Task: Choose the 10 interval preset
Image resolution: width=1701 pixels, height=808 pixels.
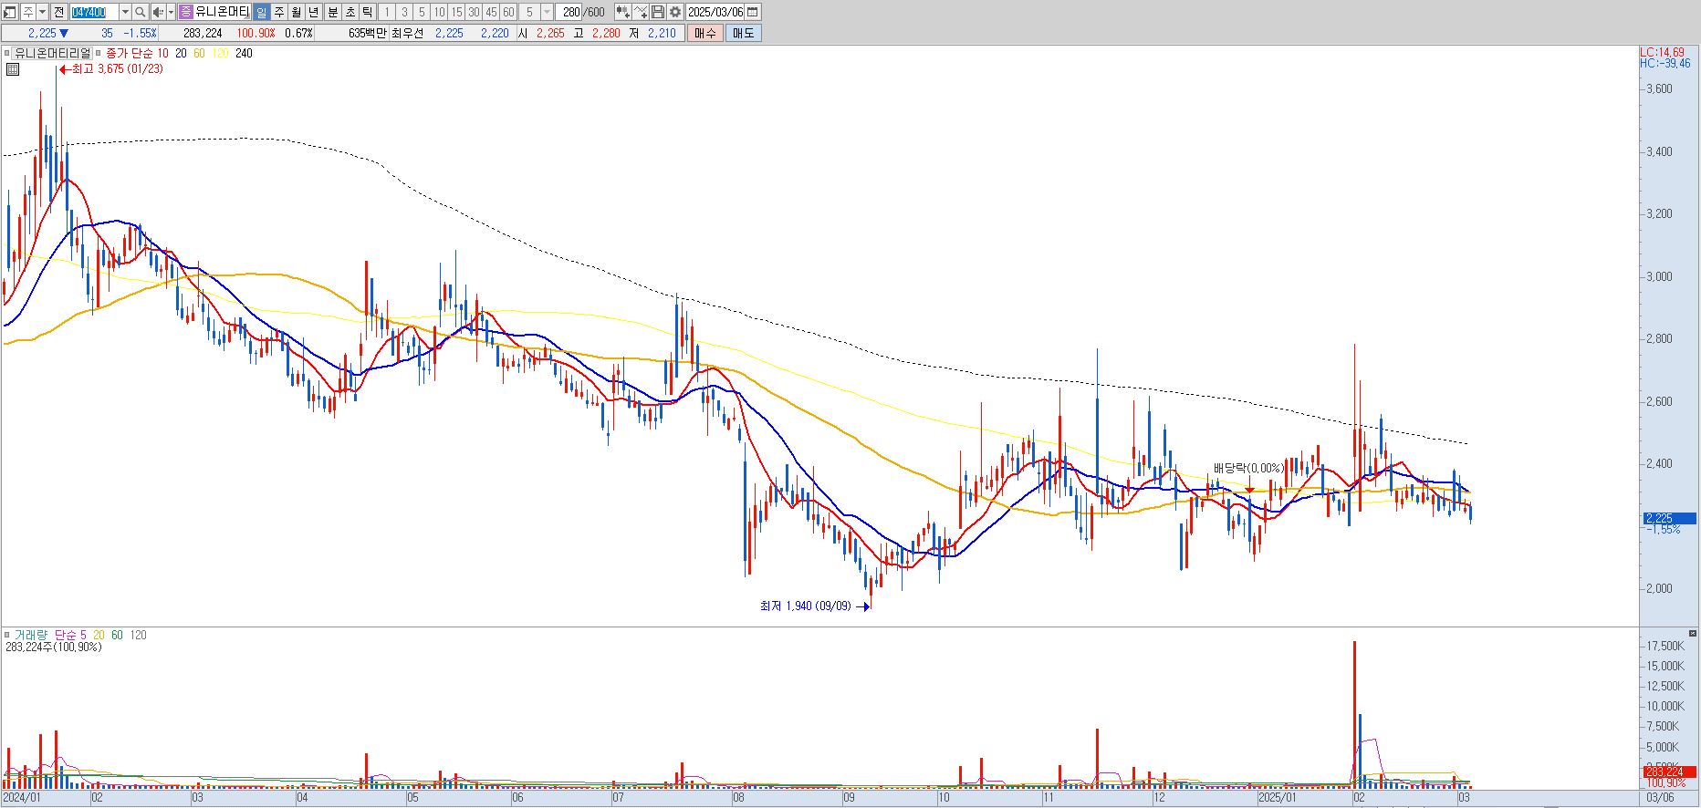Action: coord(439,12)
